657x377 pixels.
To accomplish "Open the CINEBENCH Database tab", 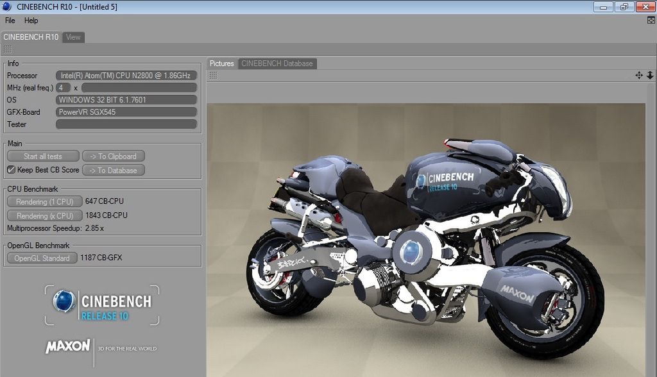I will click(x=277, y=63).
